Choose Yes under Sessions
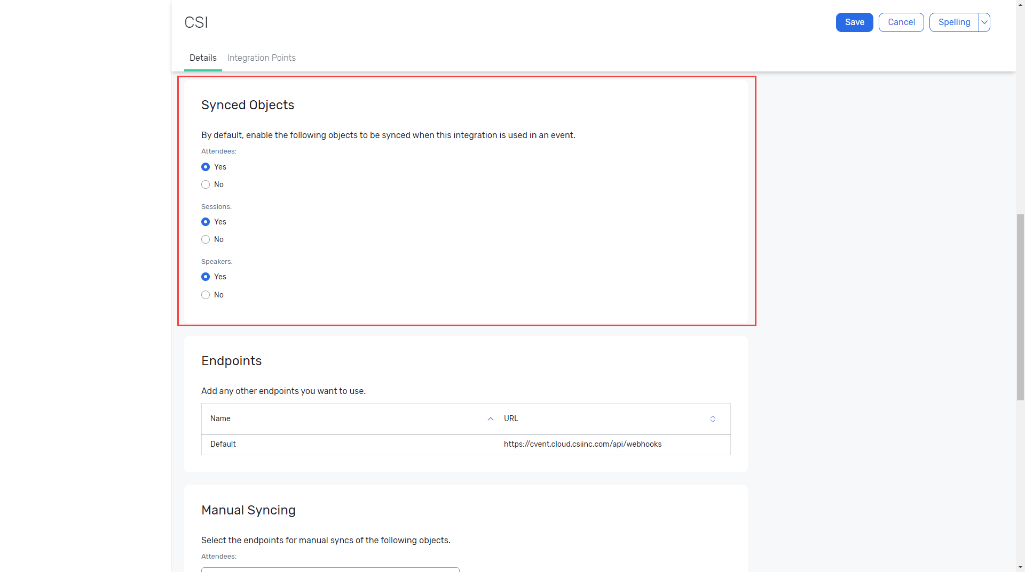1025x572 pixels. (x=206, y=222)
